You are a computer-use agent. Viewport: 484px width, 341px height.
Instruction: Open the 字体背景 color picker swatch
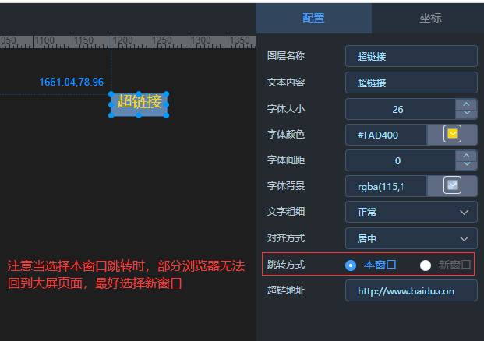[452, 185]
